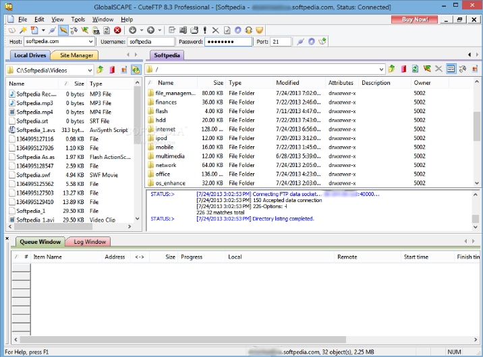Click the Delete X icon in main toolbar
Image resolution: width=483 pixels, height=357 pixels.
(216, 30)
